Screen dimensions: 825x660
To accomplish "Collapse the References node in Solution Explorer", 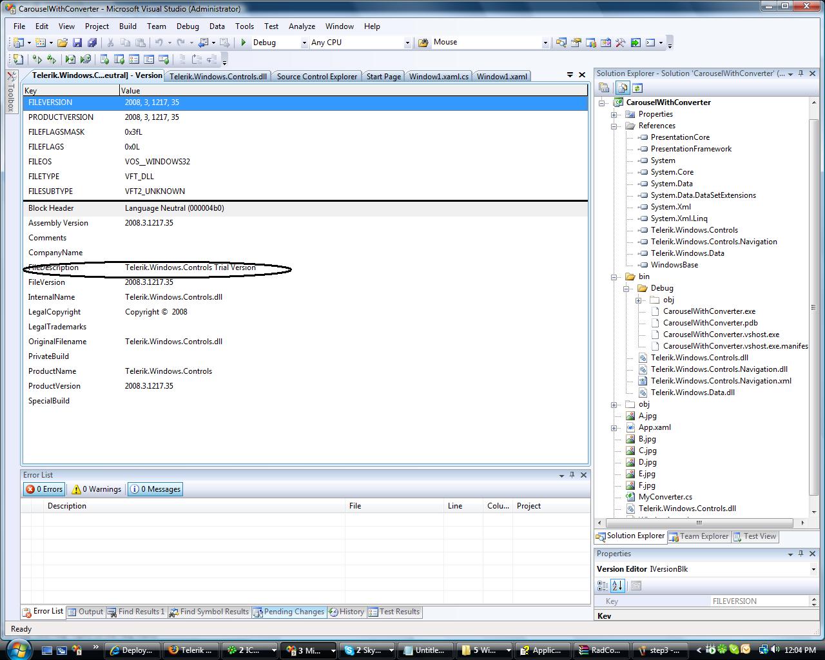I will pyautogui.click(x=614, y=126).
